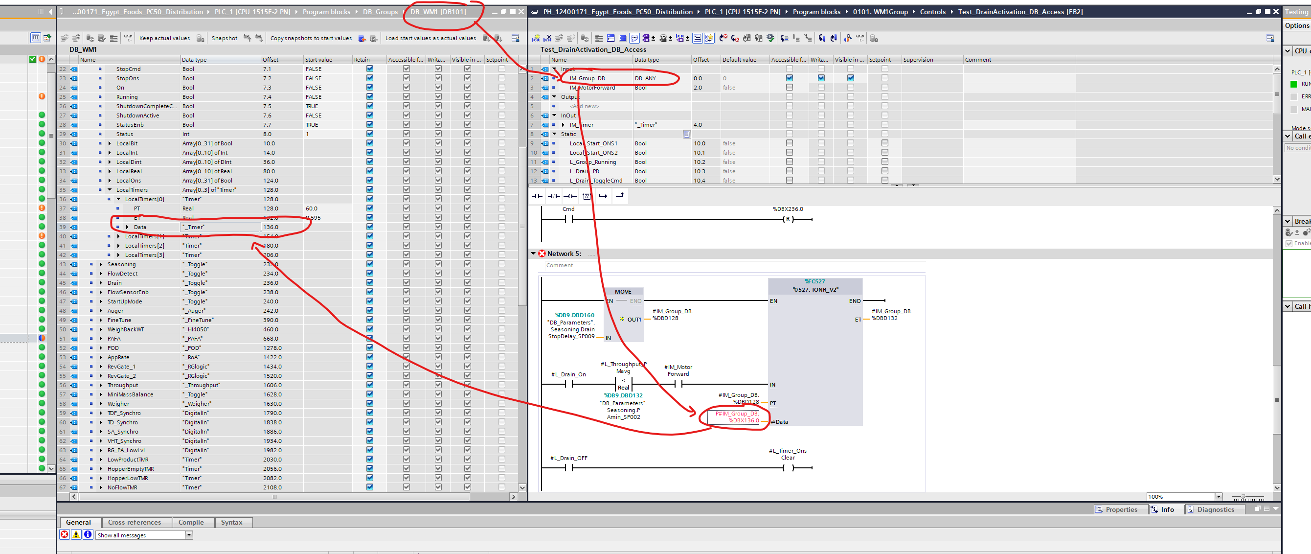The height and width of the screenshot is (554, 1311).
Task: Click the delete network icon
Action: coord(547,38)
